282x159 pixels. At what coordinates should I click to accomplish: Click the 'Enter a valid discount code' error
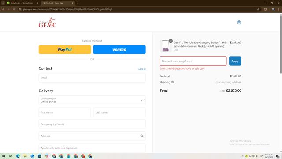point(182,69)
